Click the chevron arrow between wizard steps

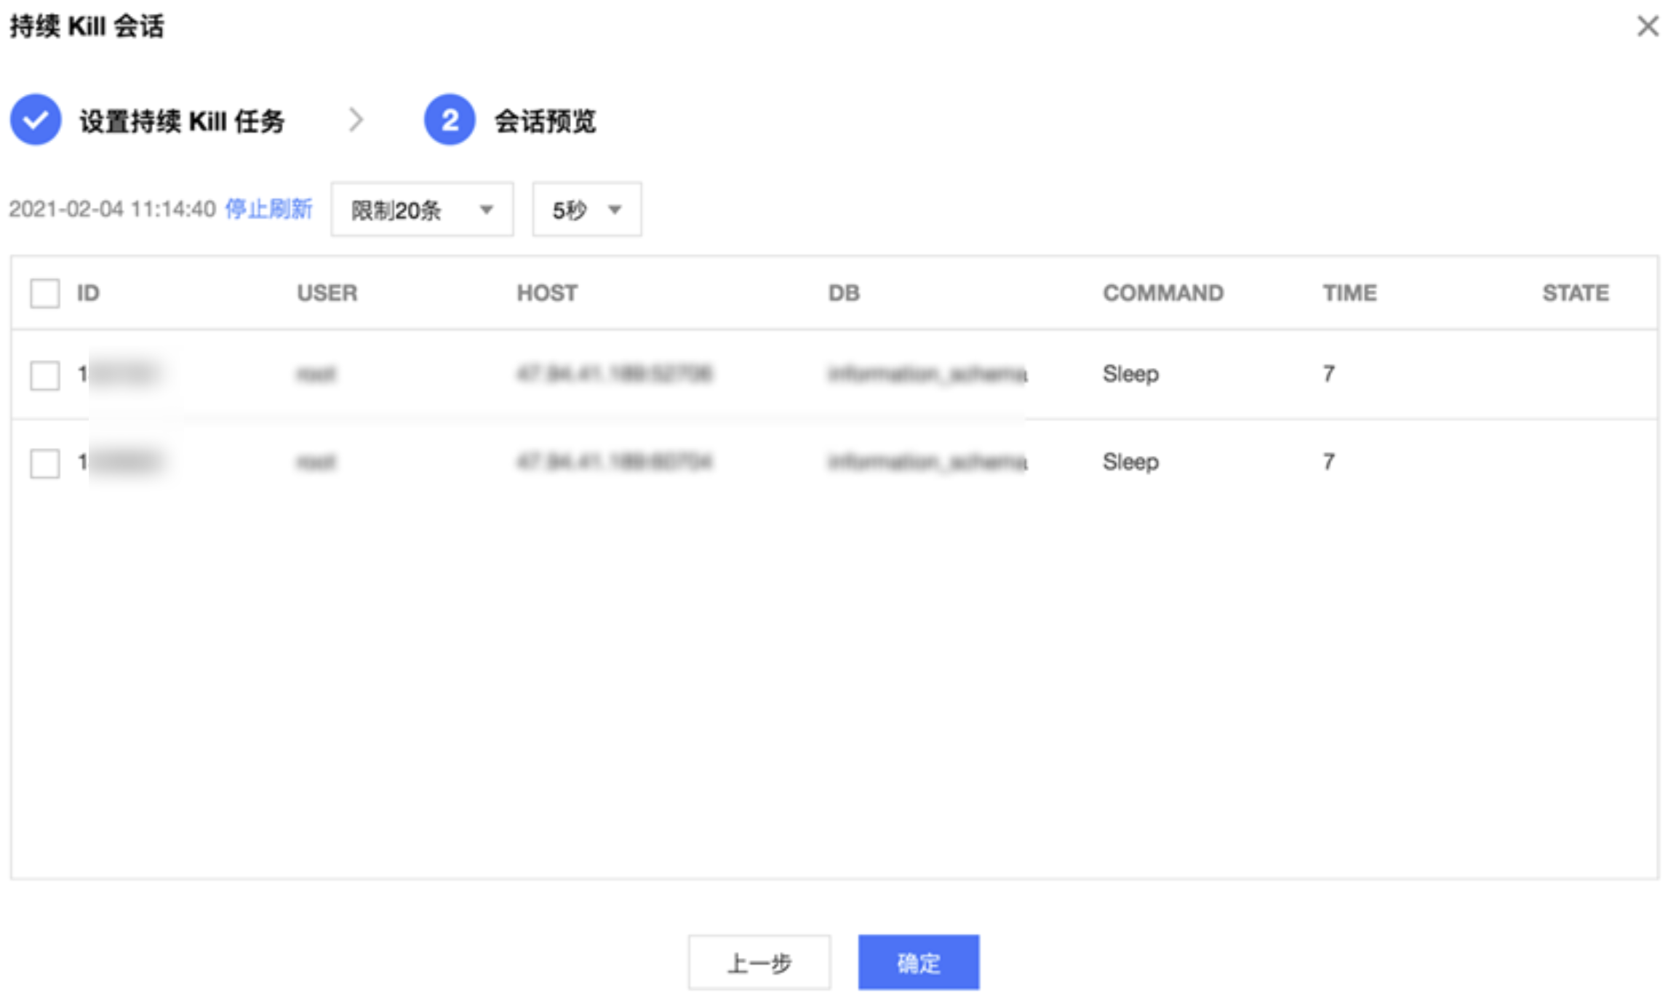click(x=356, y=119)
